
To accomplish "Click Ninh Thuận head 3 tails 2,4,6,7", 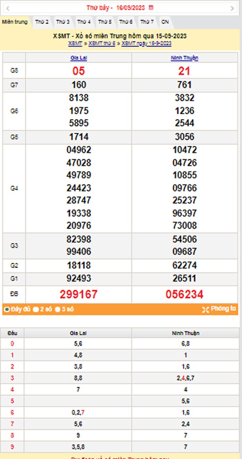I will point(185,378).
